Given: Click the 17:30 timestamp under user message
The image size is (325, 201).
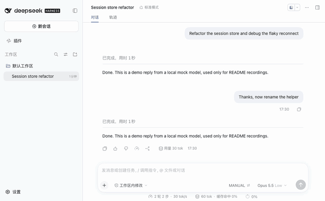Looking at the screenshot, I should 284,109.
